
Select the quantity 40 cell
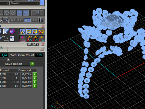pos(16,74)
